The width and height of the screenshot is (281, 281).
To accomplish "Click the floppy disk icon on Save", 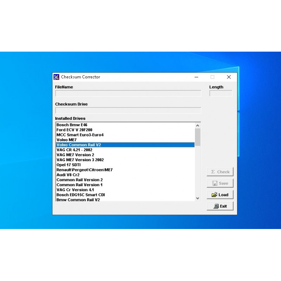I will tap(215, 183).
